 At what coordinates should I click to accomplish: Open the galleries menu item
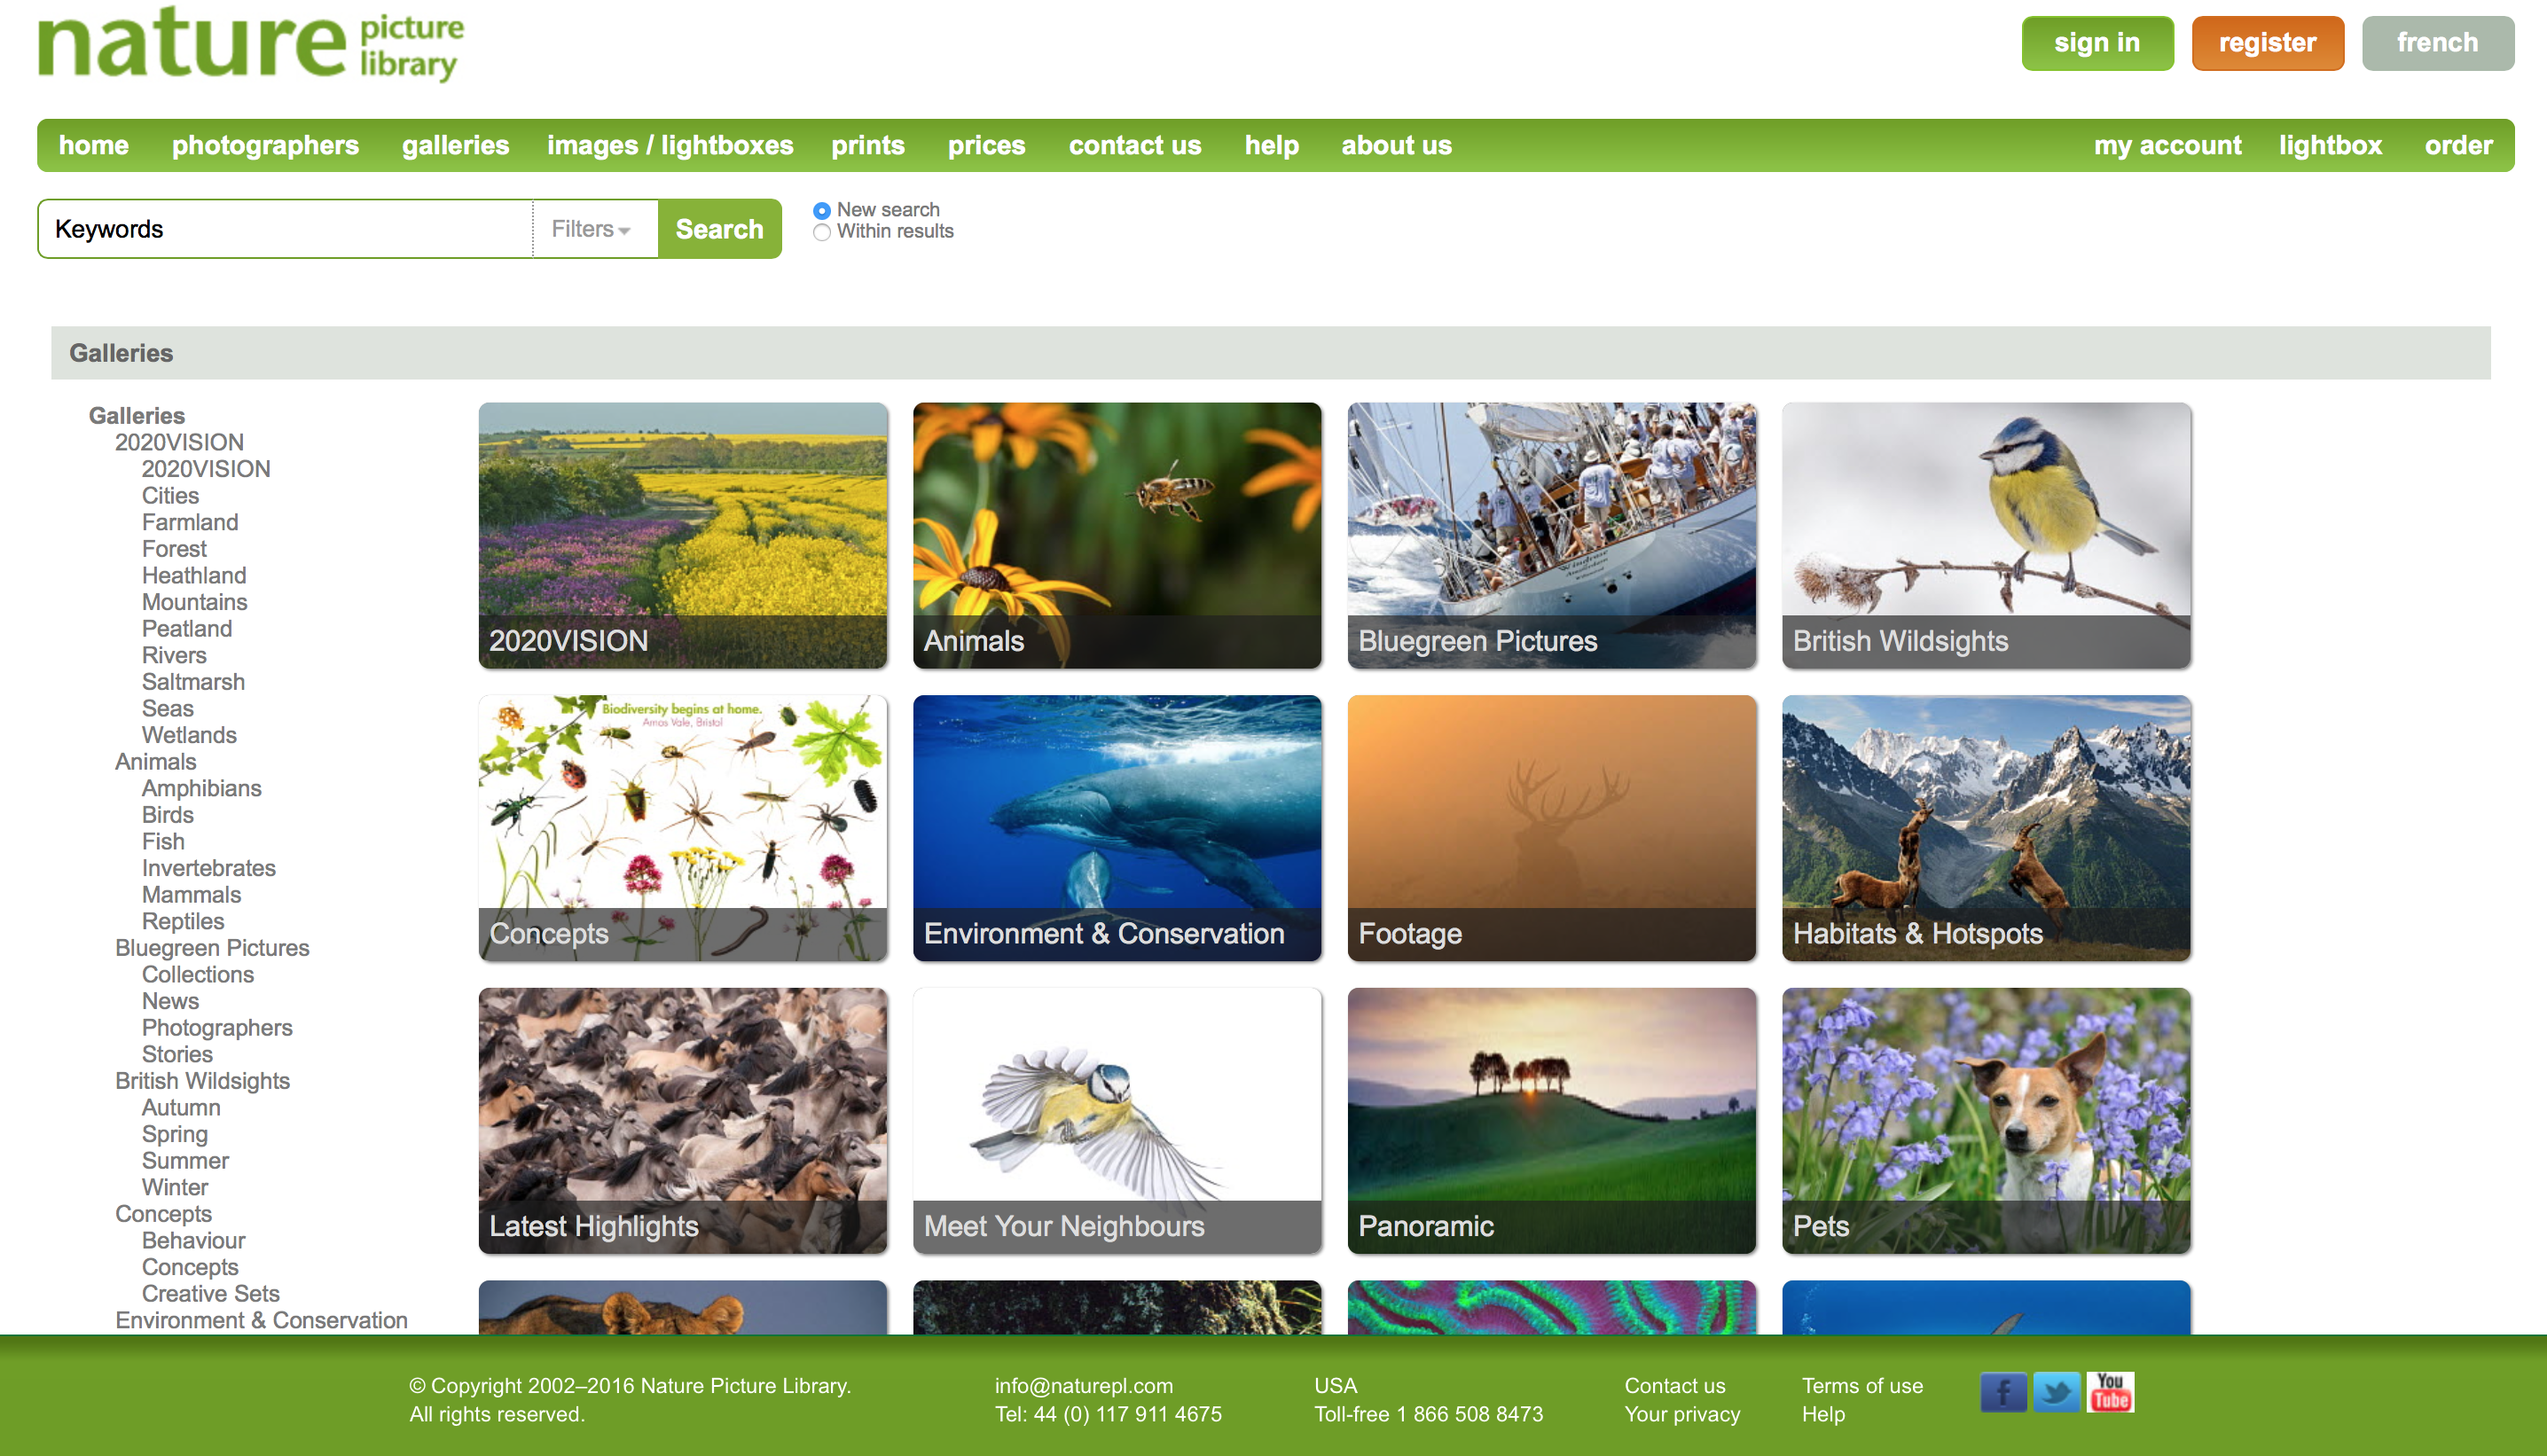click(x=456, y=146)
